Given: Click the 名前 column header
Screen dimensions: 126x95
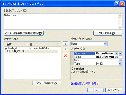Looking at the screenshot, I should (x=16, y=44).
